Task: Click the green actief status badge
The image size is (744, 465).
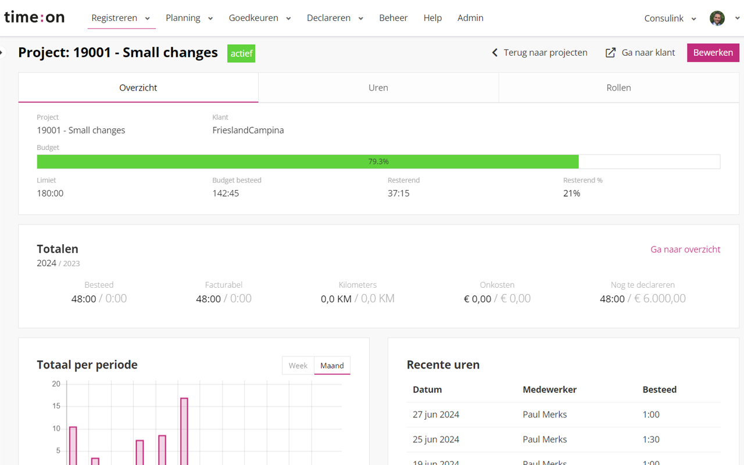Action: tap(241, 53)
